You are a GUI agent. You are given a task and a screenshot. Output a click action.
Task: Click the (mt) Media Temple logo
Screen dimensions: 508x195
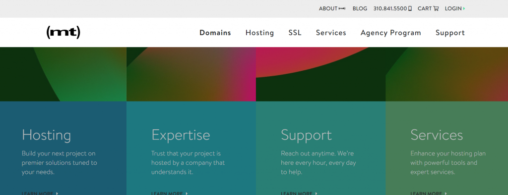(63, 33)
